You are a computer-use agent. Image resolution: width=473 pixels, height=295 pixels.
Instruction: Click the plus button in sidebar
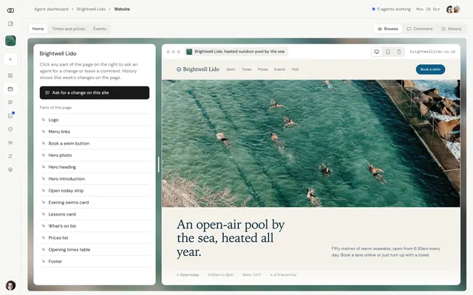click(x=10, y=59)
